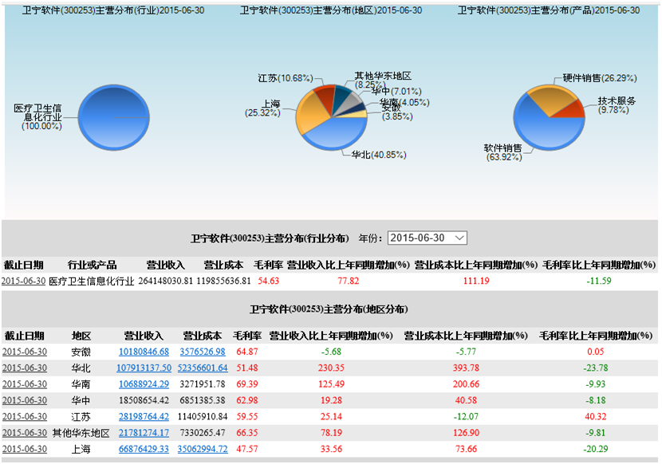The image size is (662, 464).
Task: Click the date link in the 华中 row
Action: click(x=25, y=400)
